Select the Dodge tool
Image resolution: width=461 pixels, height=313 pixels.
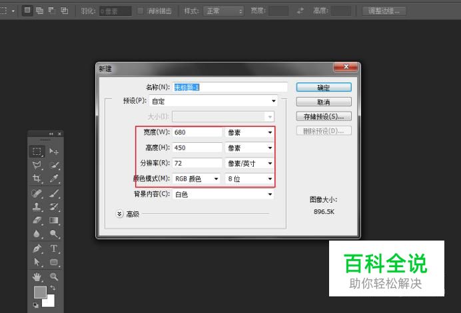click(x=54, y=233)
